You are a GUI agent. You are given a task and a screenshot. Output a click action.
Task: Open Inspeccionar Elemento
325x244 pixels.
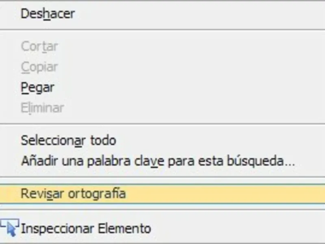click(x=162, y=229)
